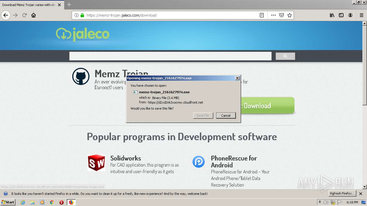This screenshot has width=367, height=206.
Task: Go back to the previous page
Action: 6,15
